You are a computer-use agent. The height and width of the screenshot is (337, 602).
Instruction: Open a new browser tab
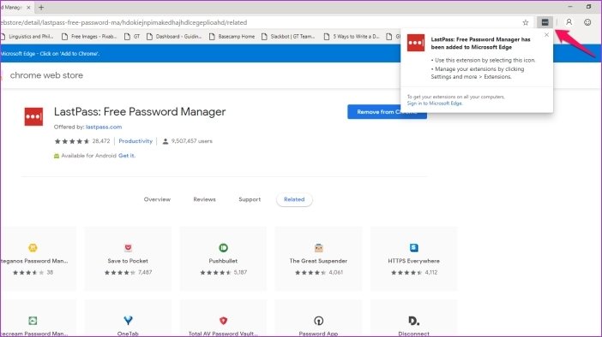[x=41, y=8]
